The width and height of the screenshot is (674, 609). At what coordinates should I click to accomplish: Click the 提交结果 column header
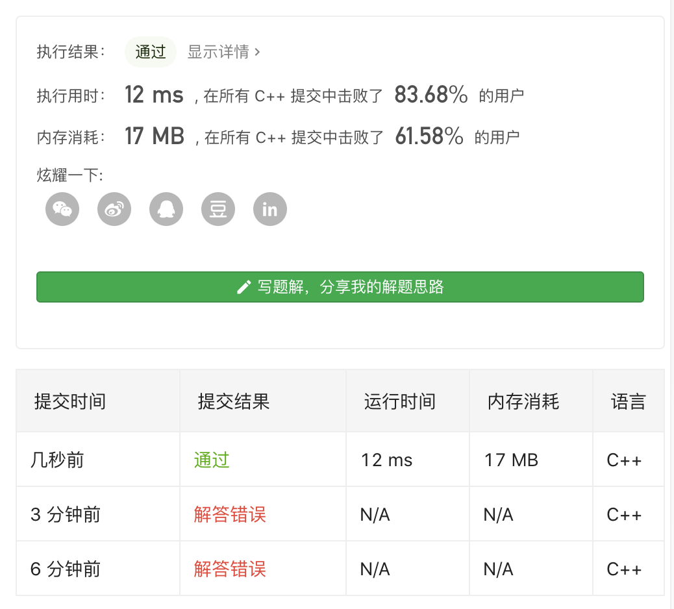click(234, 401)
